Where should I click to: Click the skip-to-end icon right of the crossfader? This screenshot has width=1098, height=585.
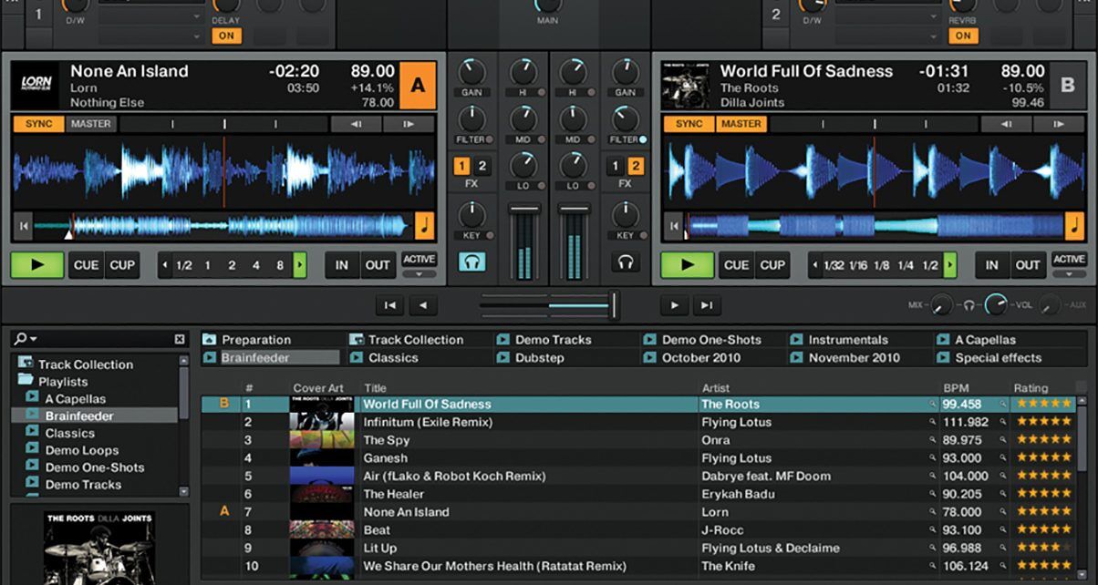coord(706,305)
